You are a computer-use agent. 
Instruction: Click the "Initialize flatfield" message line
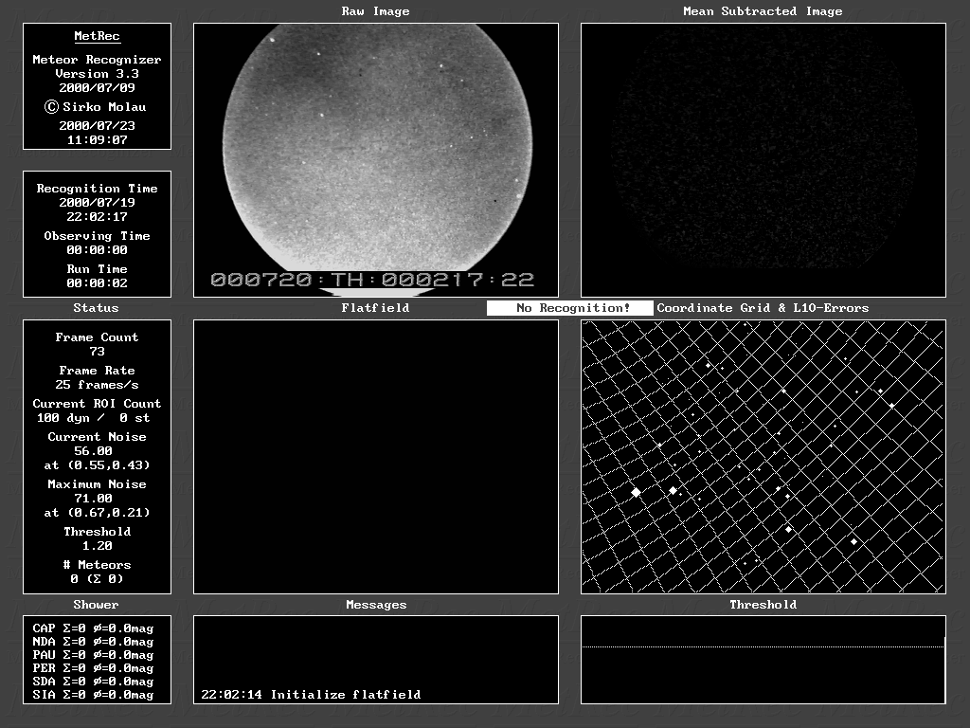[311, 695]
